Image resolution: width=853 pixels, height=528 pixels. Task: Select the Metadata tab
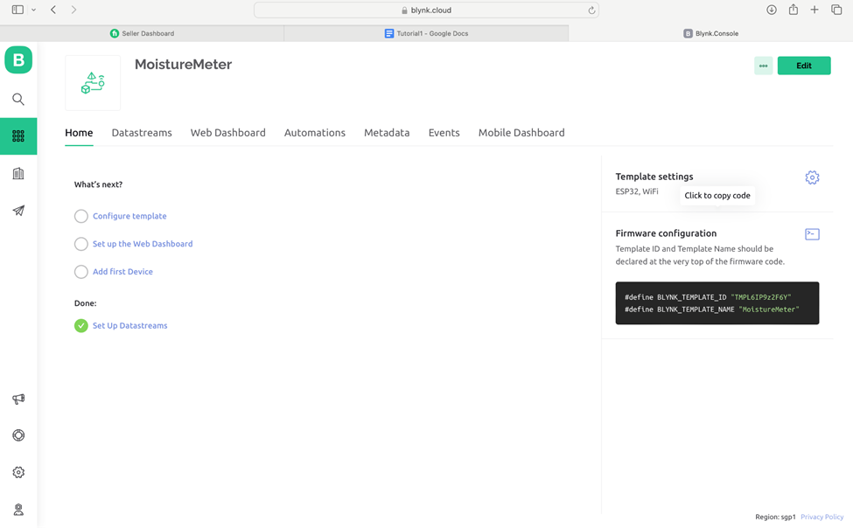click(x=387, y=133)
